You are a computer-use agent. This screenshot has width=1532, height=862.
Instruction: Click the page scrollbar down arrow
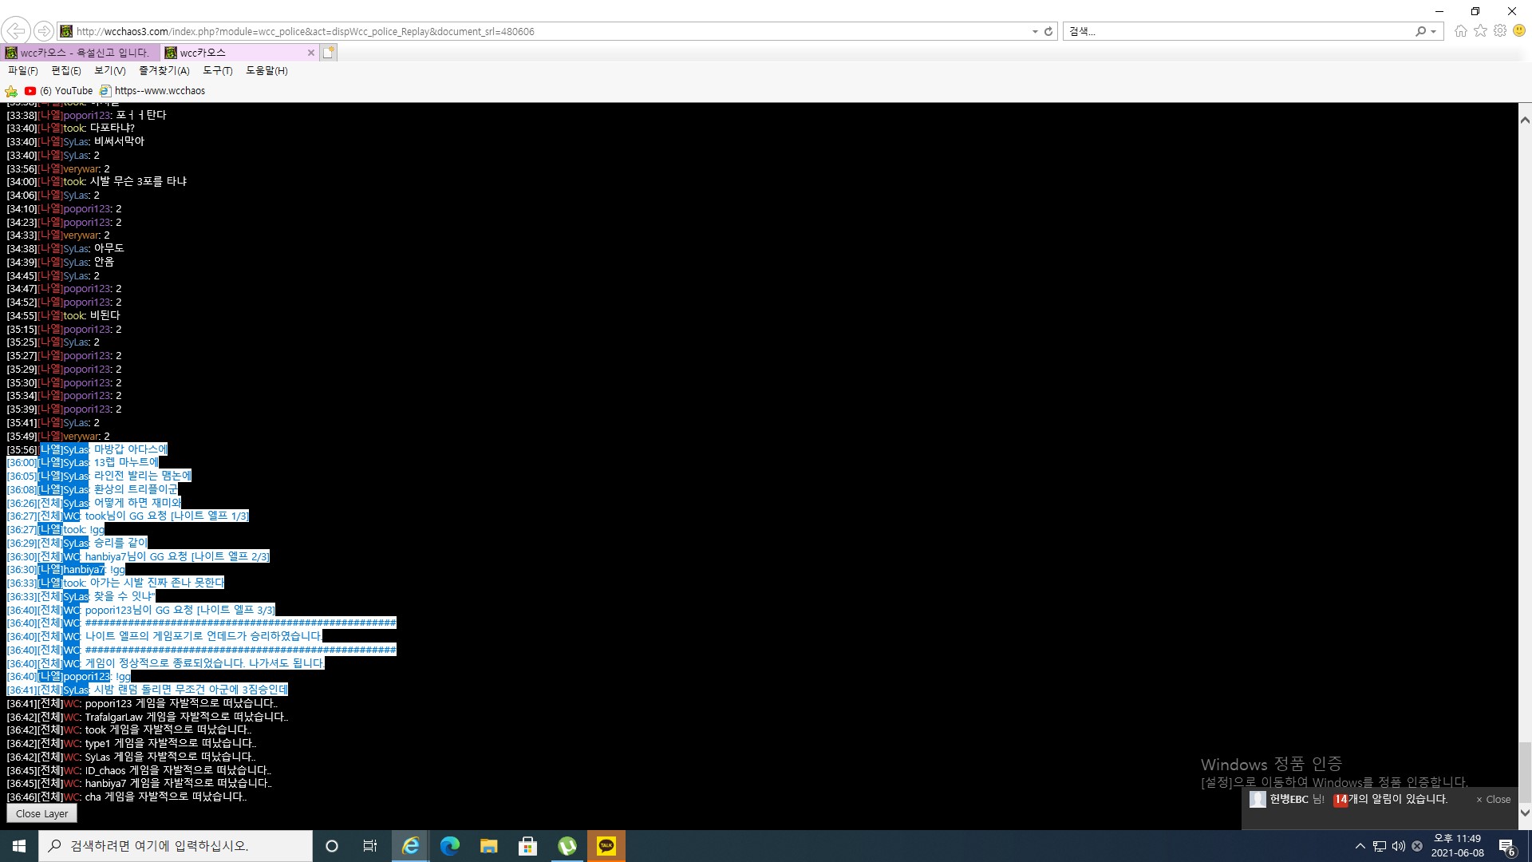point(1525,813)
